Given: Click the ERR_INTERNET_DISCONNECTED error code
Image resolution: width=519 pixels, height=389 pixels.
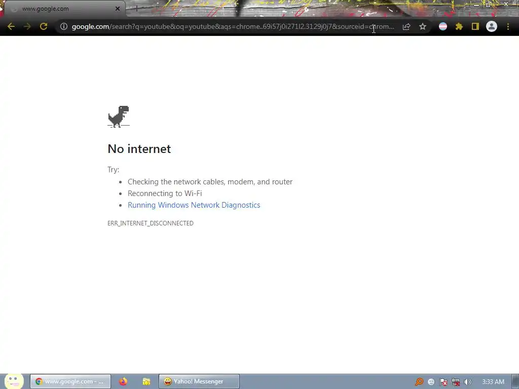Looking at the screenshot, I should [x=150, y=223].
